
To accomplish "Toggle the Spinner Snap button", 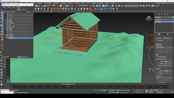I will coord(73,6).
